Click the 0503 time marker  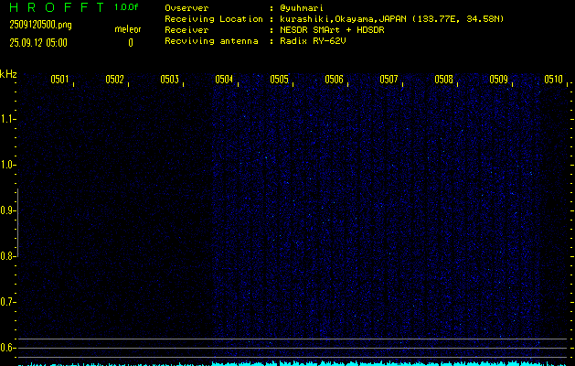pos(169,80)
